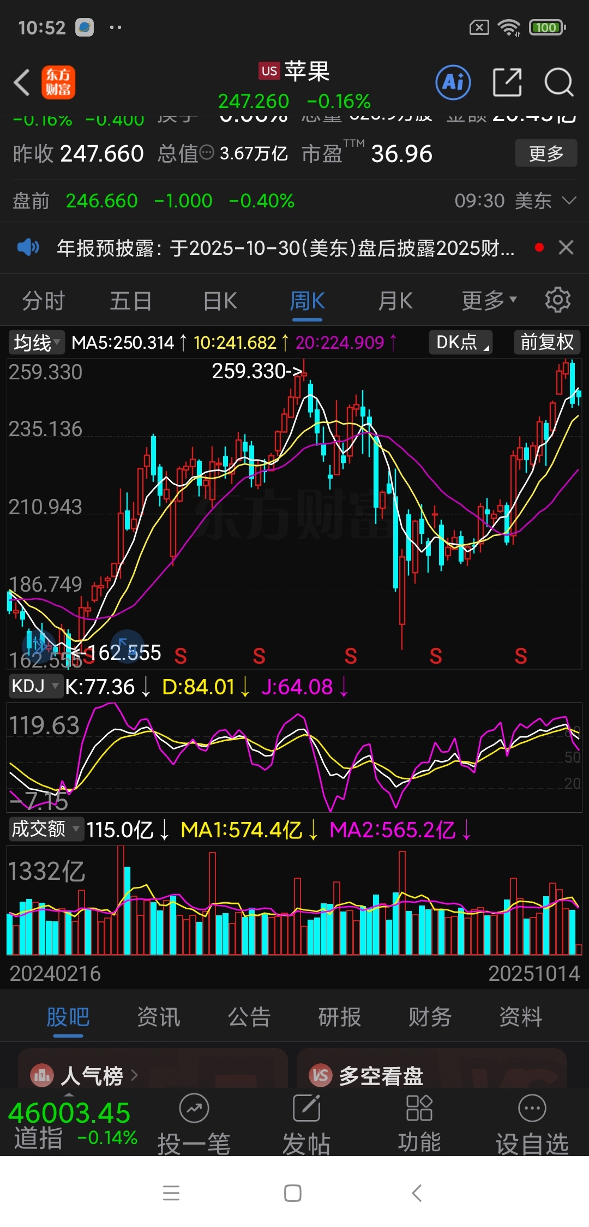Image resolution: width=589 pixels, height=1227 pixels.
Task: Tap the 20240216 start date label
Action: click(x=55, y=974)
